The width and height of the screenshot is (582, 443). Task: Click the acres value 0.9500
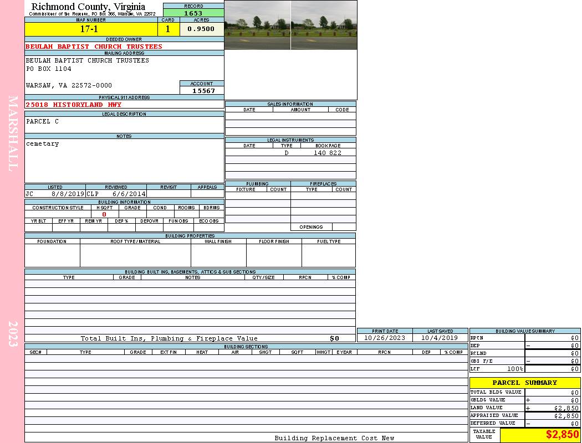[x=201, y=29]
